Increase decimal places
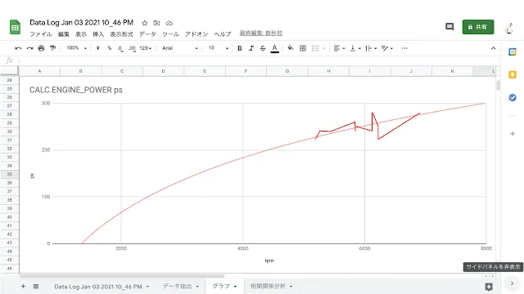 (132, 48)
